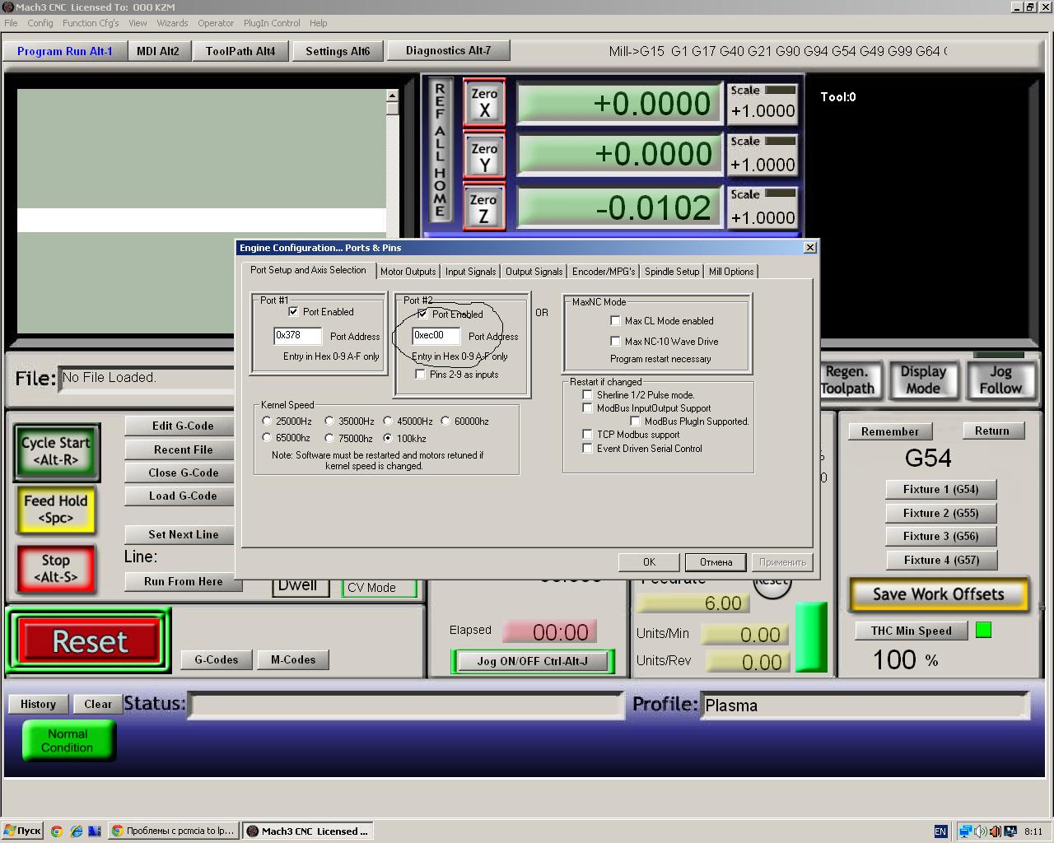Click the Port #2 address field

(x=436, y=336)
